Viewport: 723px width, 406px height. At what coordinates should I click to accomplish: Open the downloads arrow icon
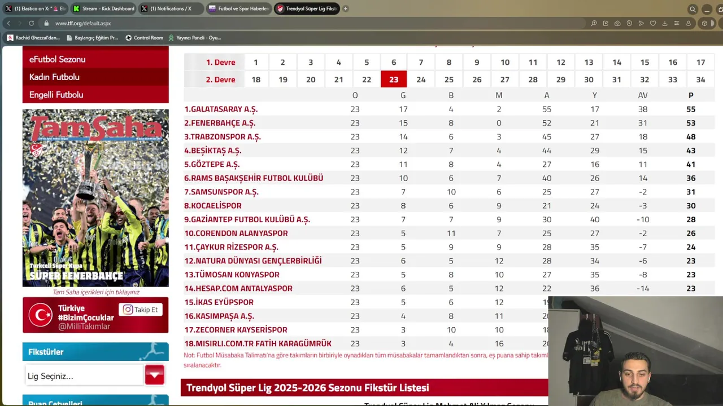click(665, 23)
